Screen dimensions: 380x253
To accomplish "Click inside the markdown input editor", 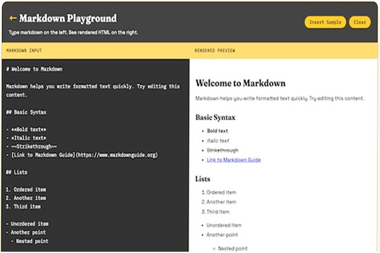I will tap(96, 155).
